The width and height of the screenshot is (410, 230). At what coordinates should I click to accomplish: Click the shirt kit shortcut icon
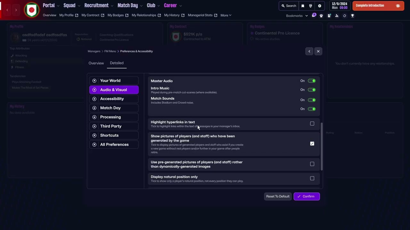pyautogui.click(x=321, y=16)
